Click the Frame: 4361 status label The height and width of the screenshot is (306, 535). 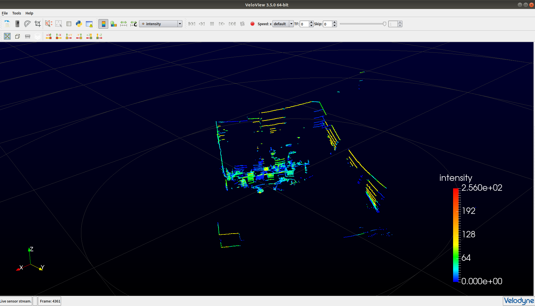click(x=50, y=301)
